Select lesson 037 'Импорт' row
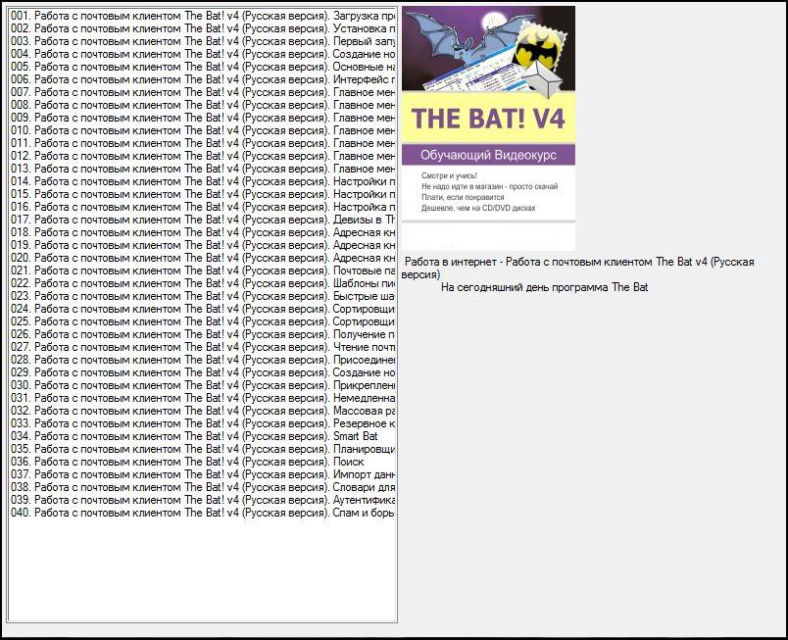Screen dimensions: 788x640 203,473
